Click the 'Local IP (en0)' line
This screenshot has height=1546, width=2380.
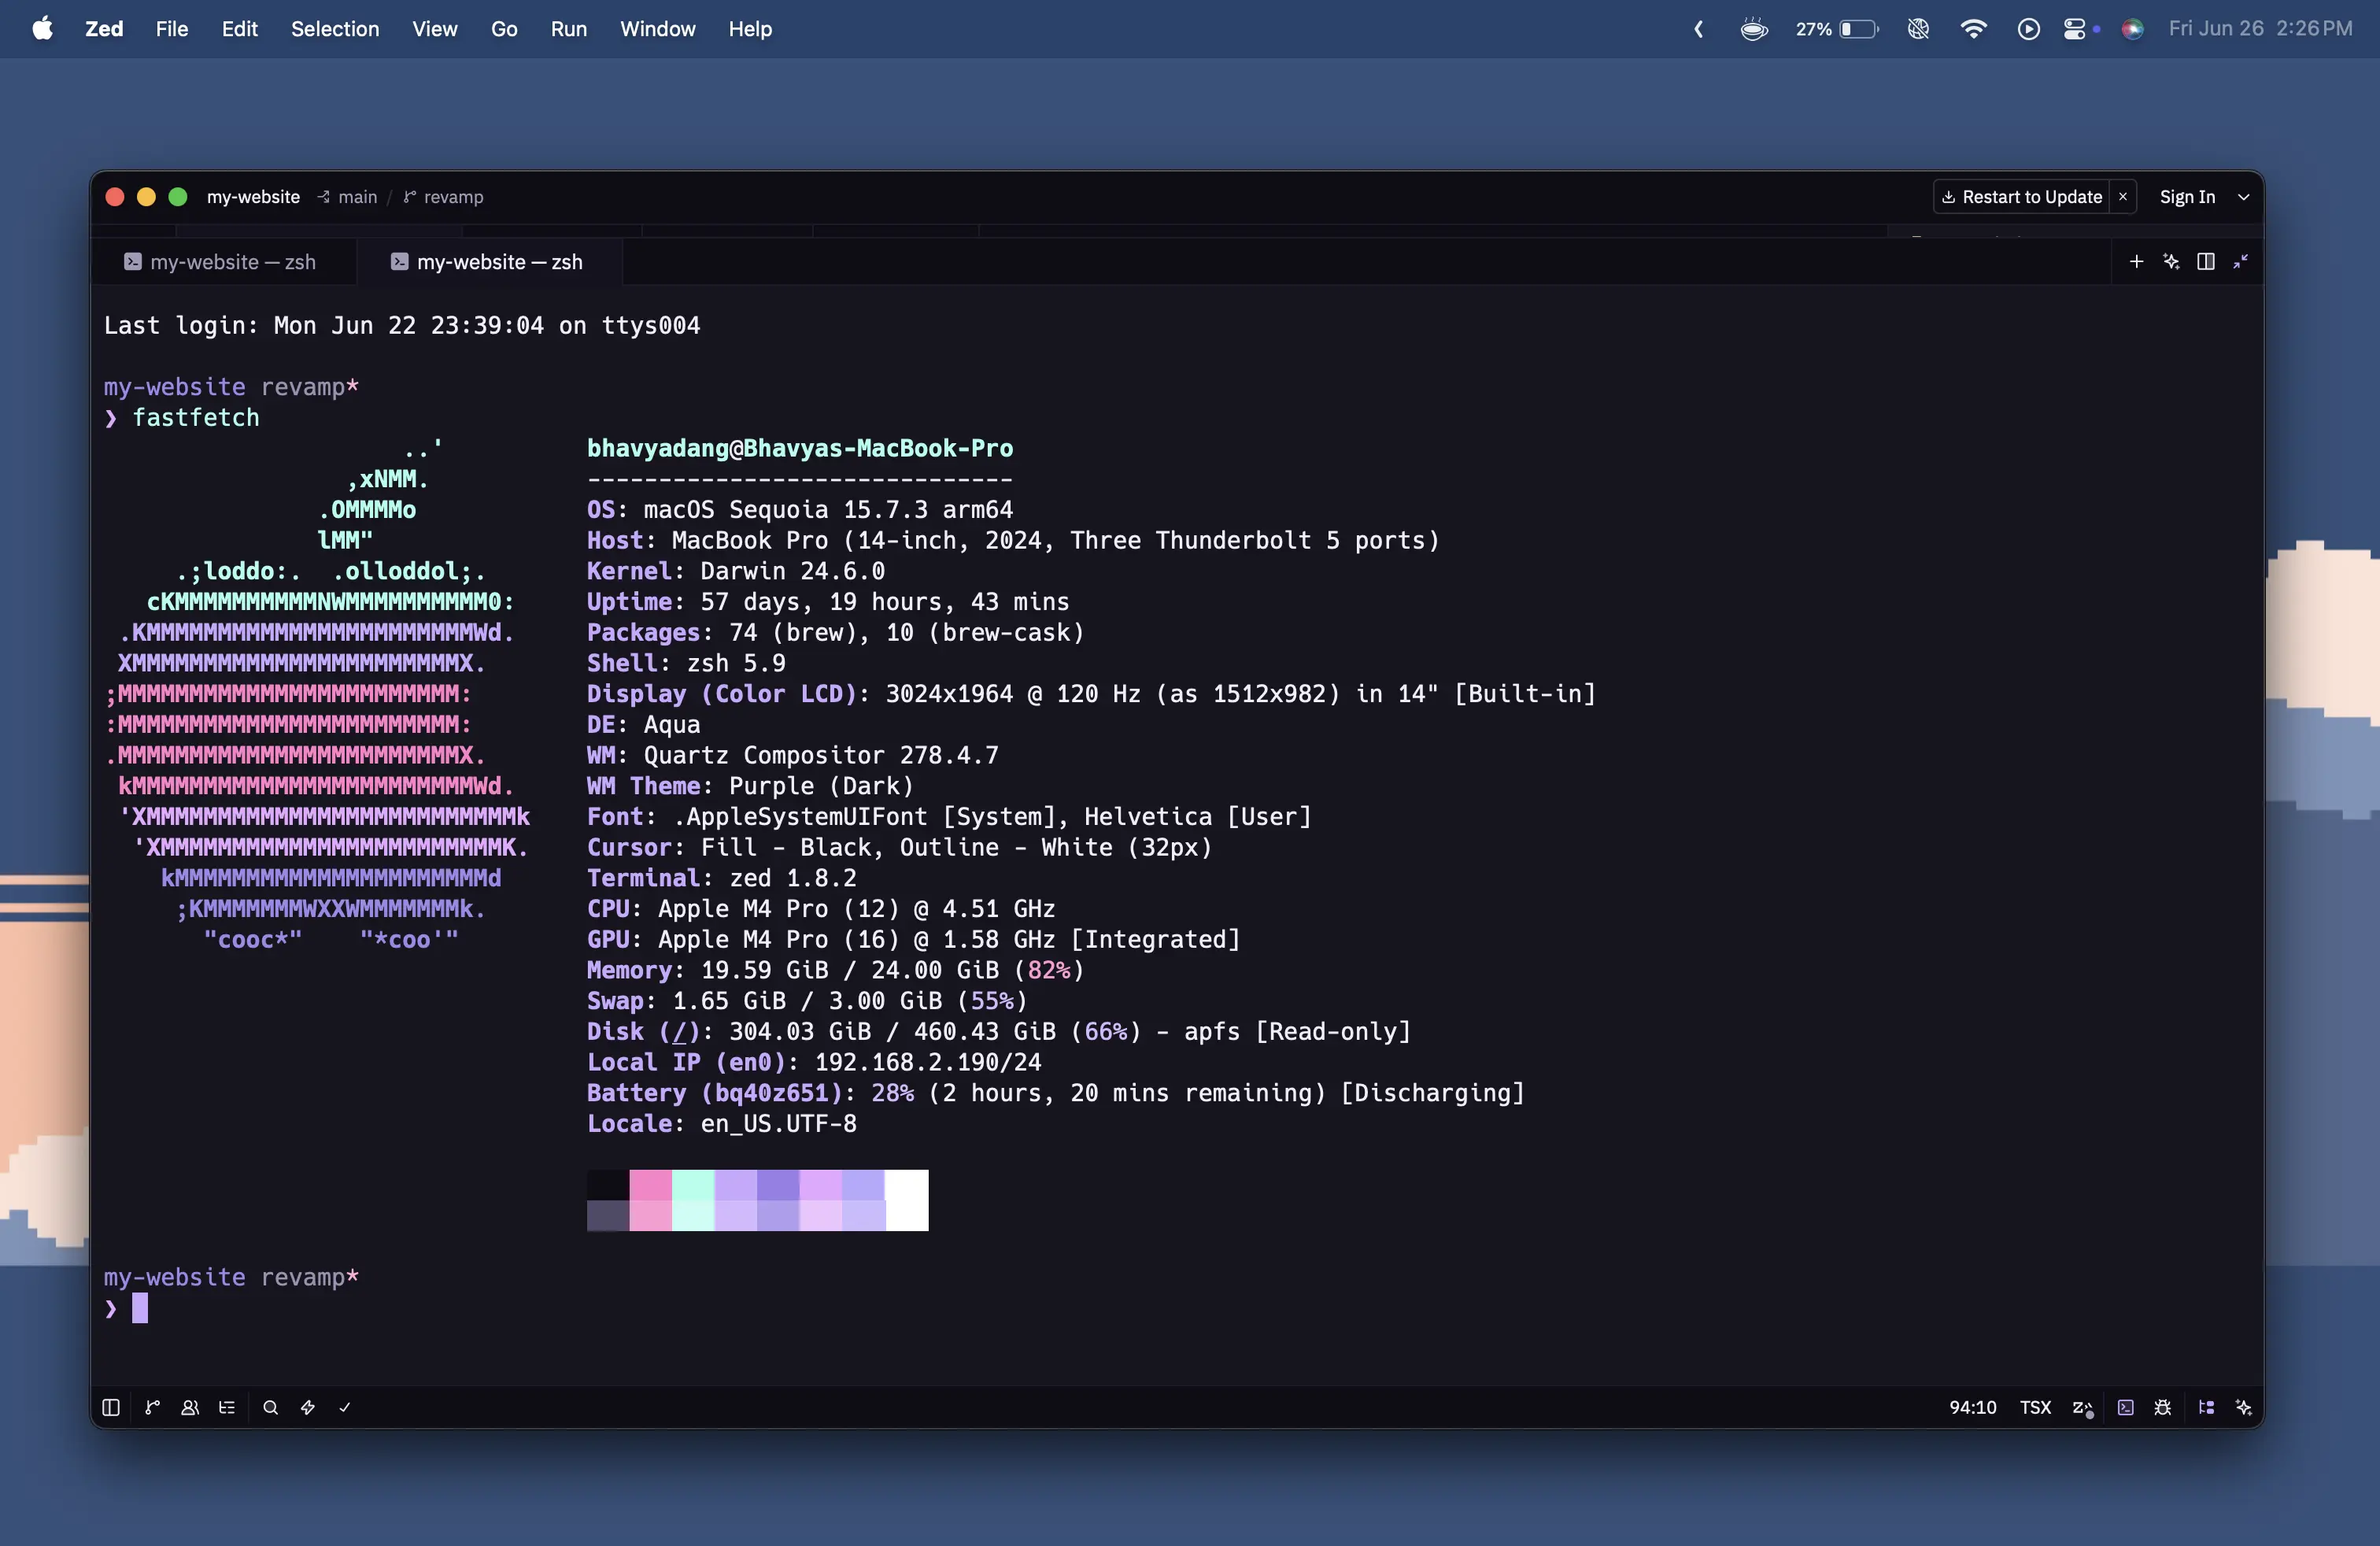coord(814,1062)
